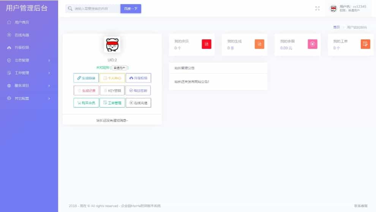This screenshot has height=212, width=376.
Task: Click the 每日签到 button in profile card
Action: click(138, 90)
